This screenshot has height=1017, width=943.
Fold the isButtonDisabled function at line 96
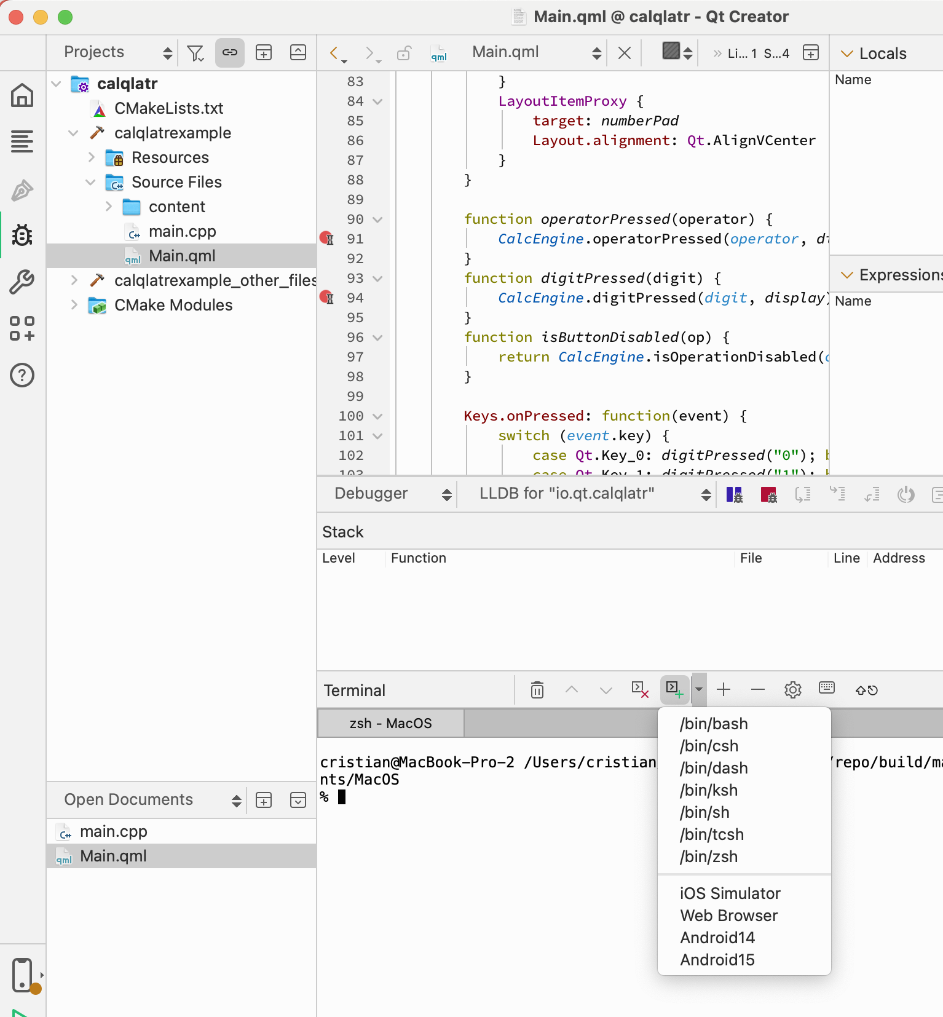coord(378,338)
